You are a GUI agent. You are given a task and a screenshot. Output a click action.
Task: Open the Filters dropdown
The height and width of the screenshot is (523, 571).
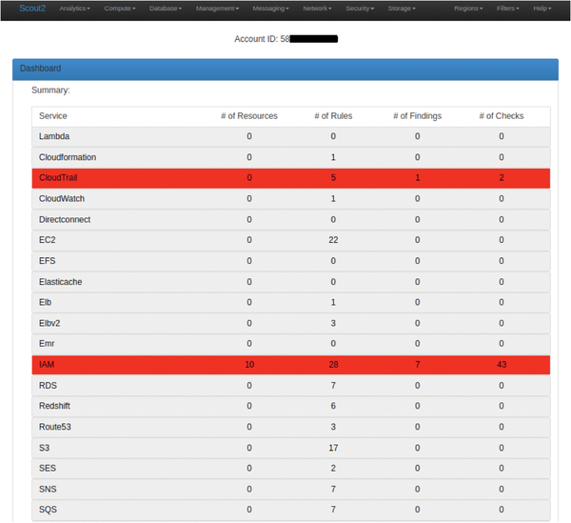508,9
